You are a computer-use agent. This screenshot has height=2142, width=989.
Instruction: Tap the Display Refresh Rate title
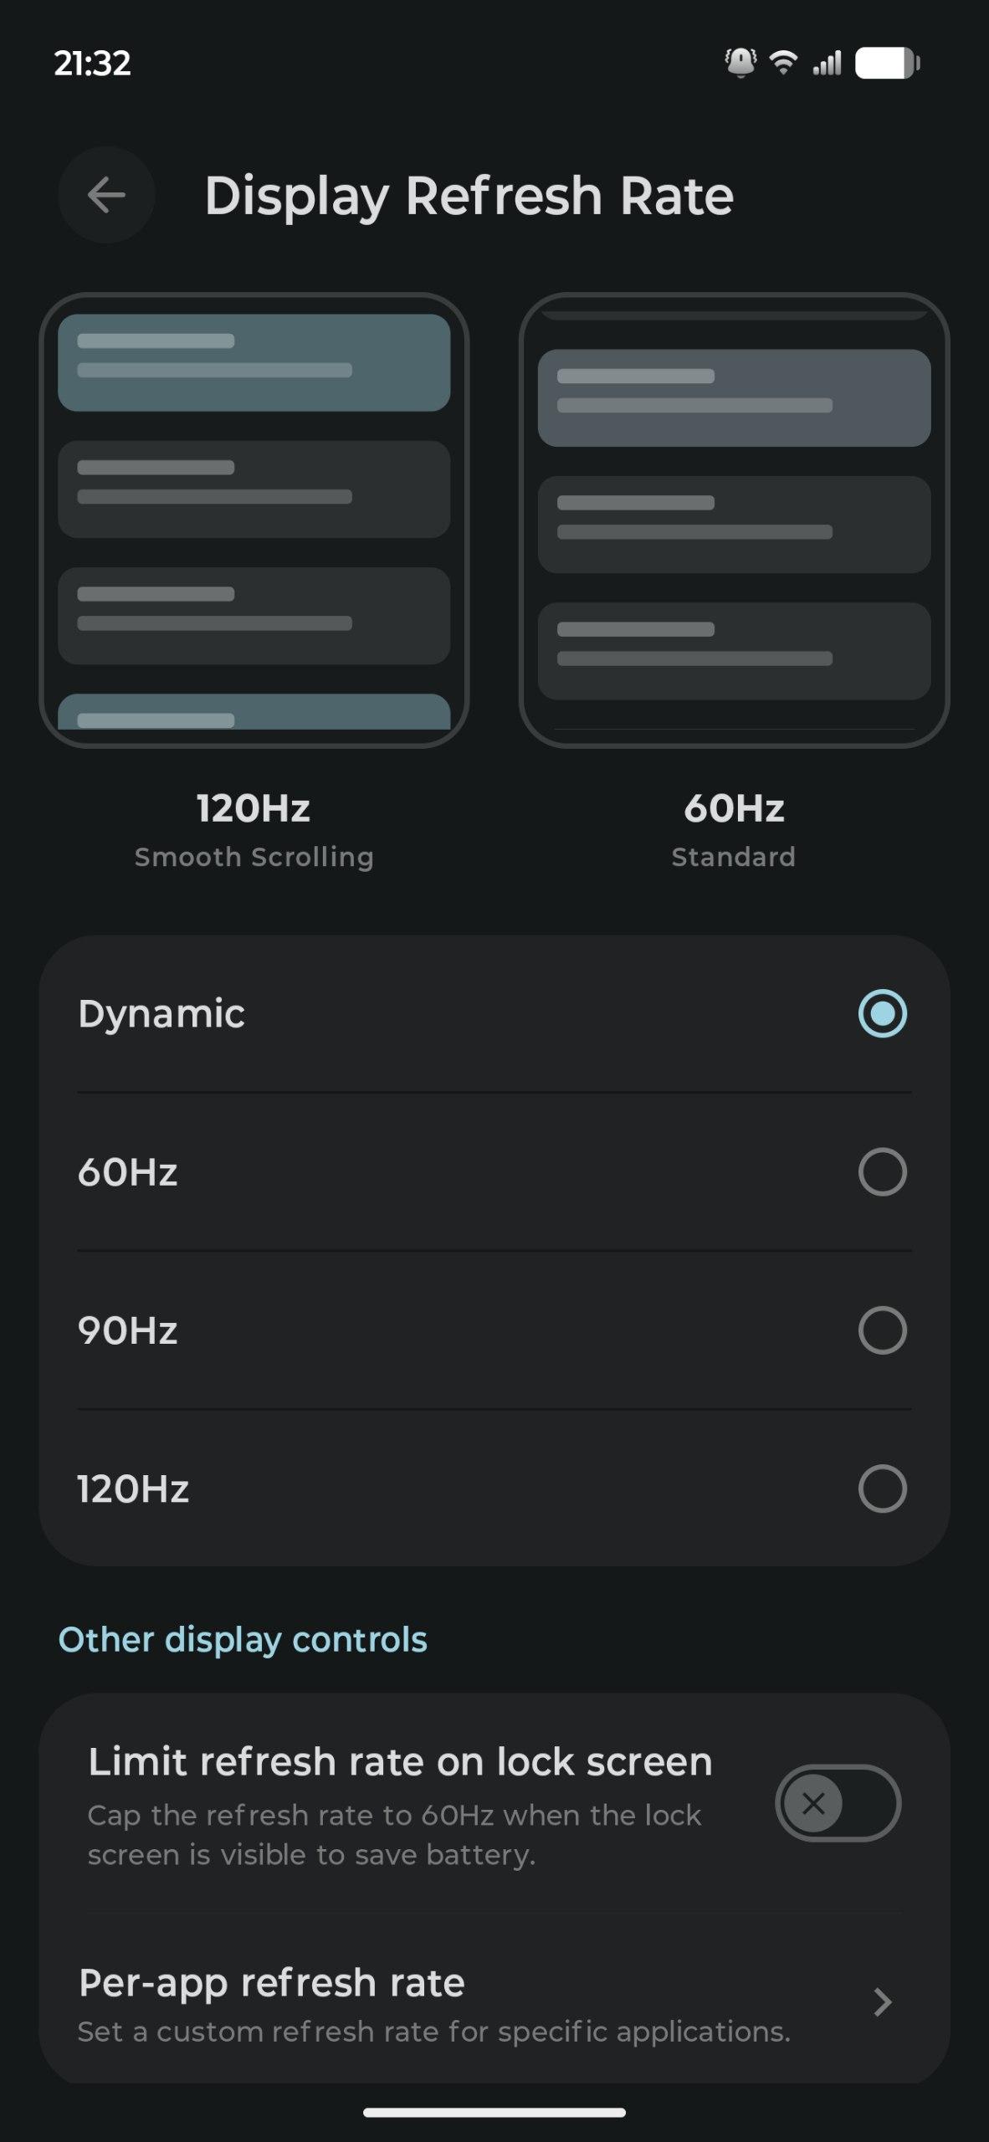point(469,196)
